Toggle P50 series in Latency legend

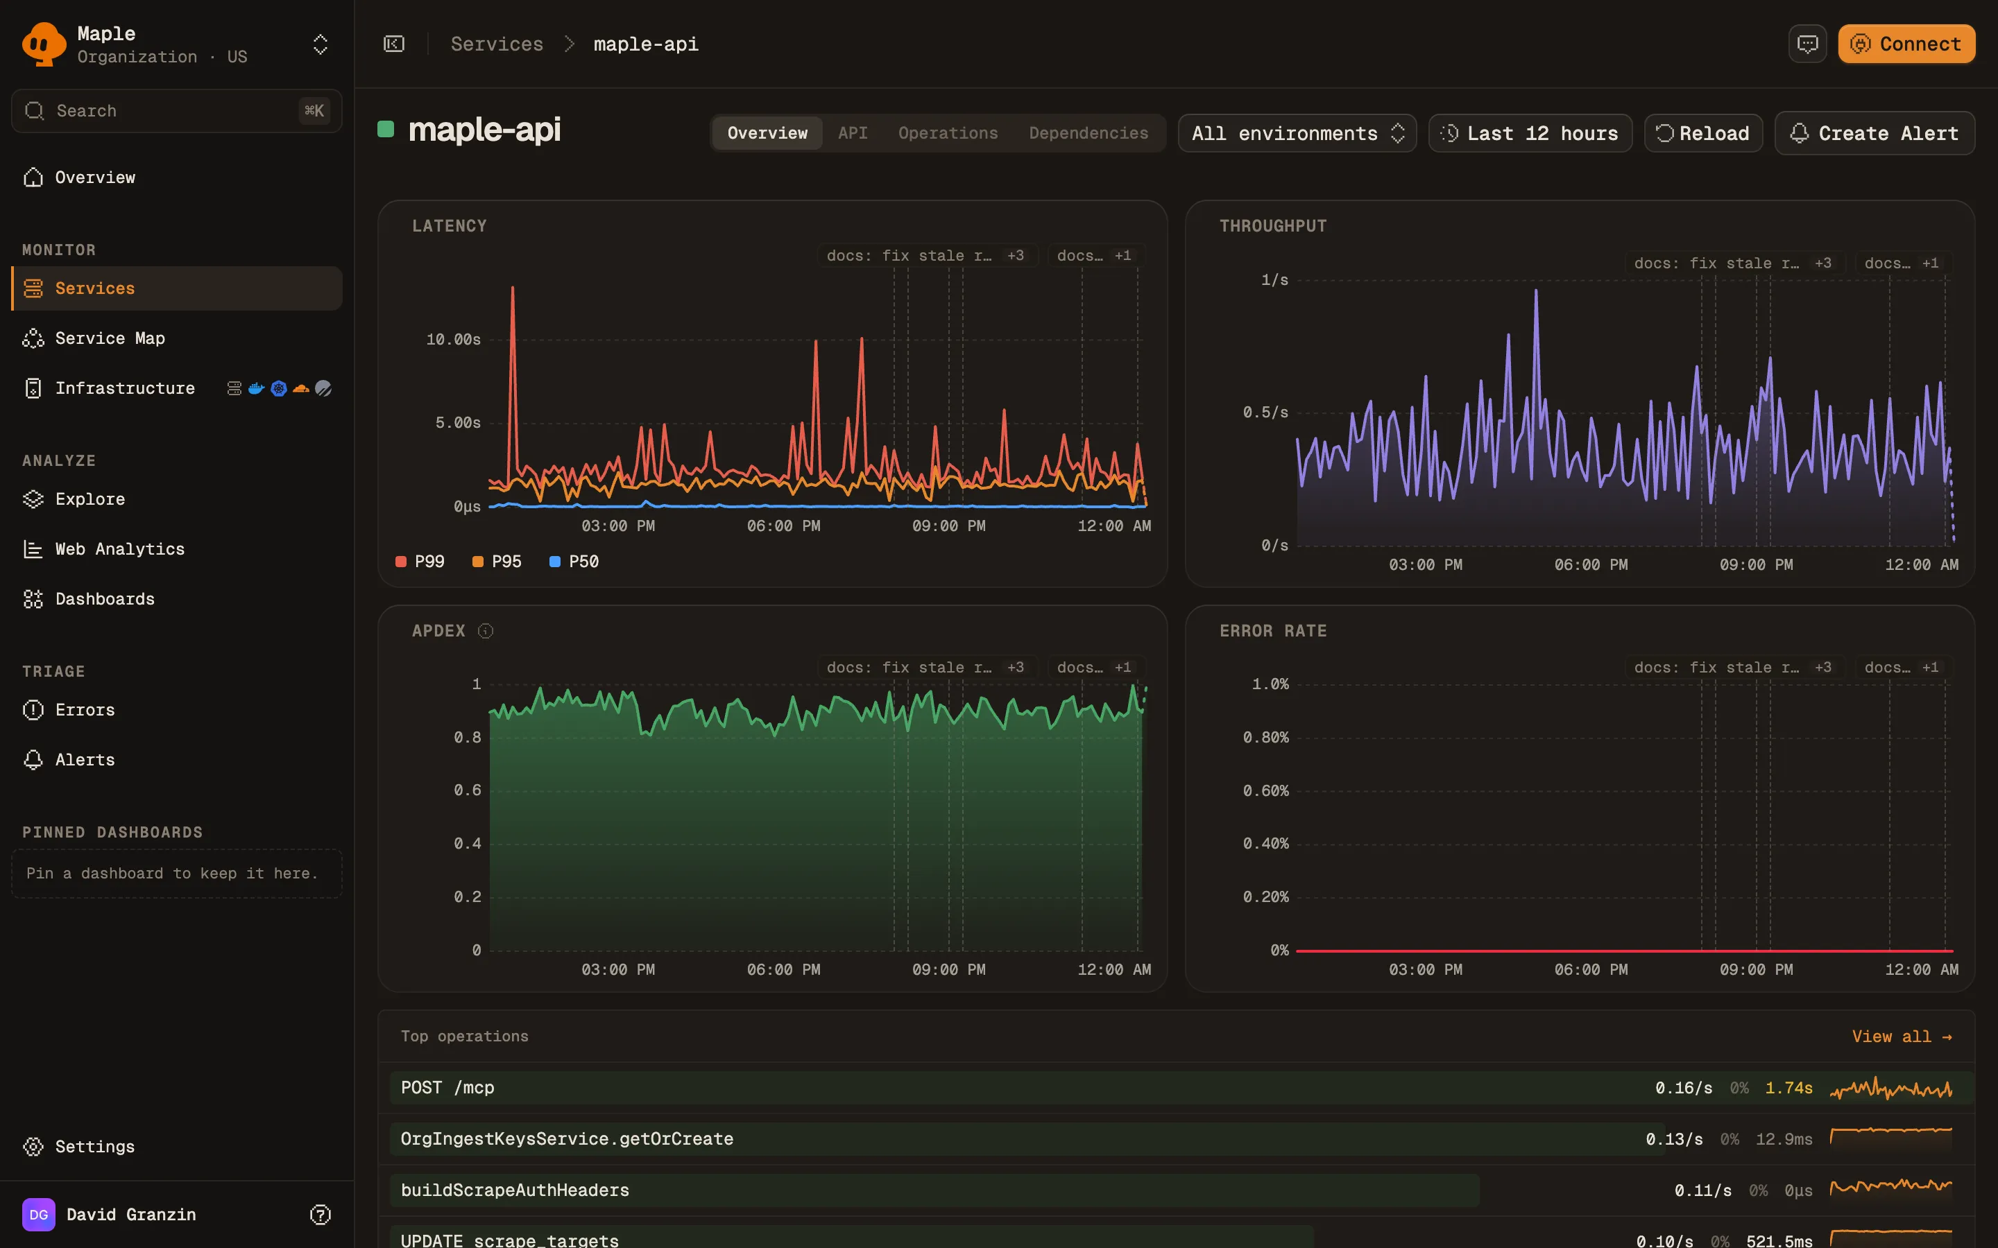[574, 562]
